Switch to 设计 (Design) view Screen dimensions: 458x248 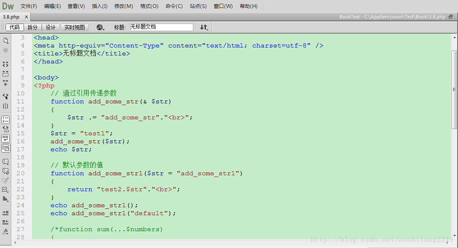click(x=50, y=27)
